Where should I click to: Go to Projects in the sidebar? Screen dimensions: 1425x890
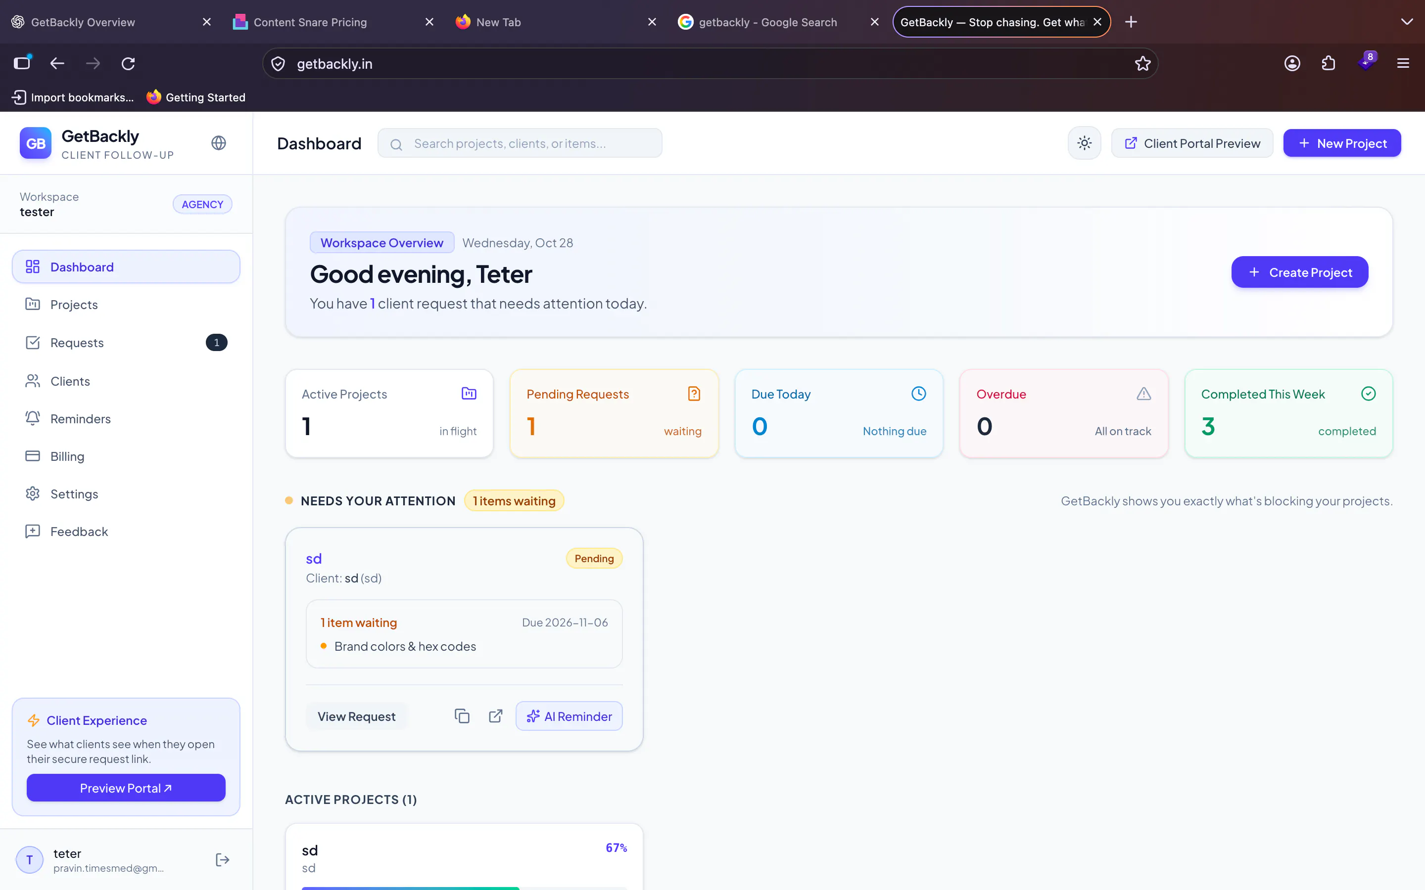pyautogui.click(x=126, y=304)
